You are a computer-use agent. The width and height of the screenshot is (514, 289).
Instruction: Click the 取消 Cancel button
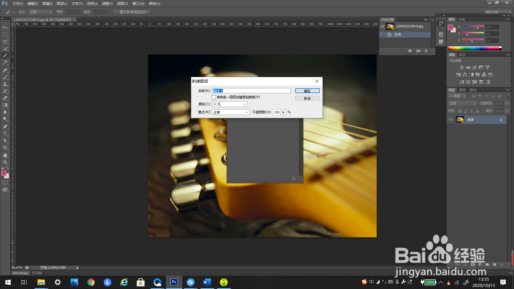(307, 98)
